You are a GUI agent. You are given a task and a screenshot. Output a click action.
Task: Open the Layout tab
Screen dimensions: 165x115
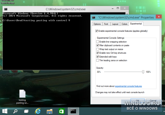click(x=115, y=24)
